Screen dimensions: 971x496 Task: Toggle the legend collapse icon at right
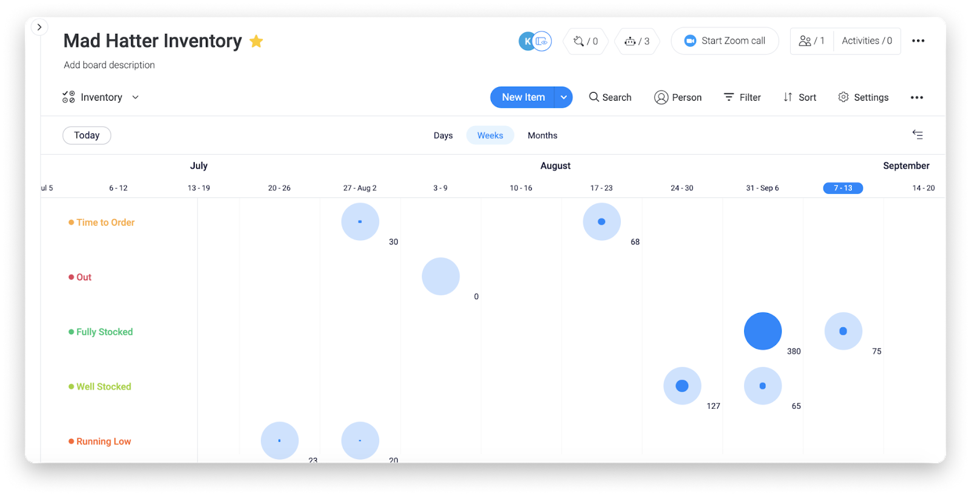point(918,135)
